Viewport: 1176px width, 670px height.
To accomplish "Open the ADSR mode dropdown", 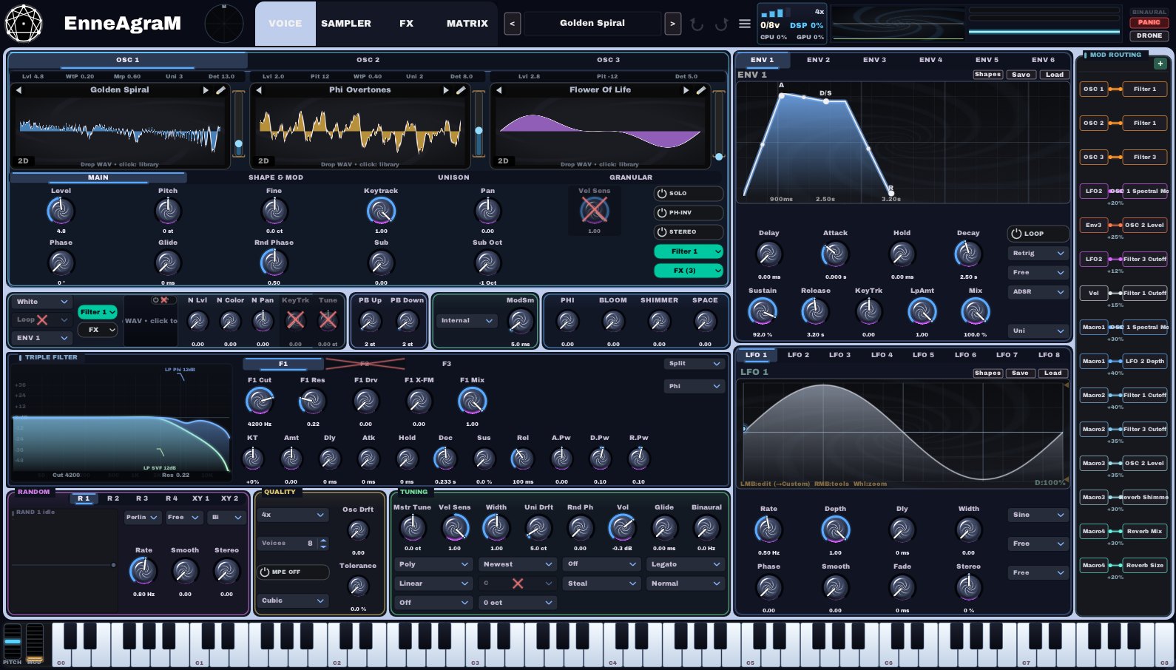I will (x=1038, y=292).
